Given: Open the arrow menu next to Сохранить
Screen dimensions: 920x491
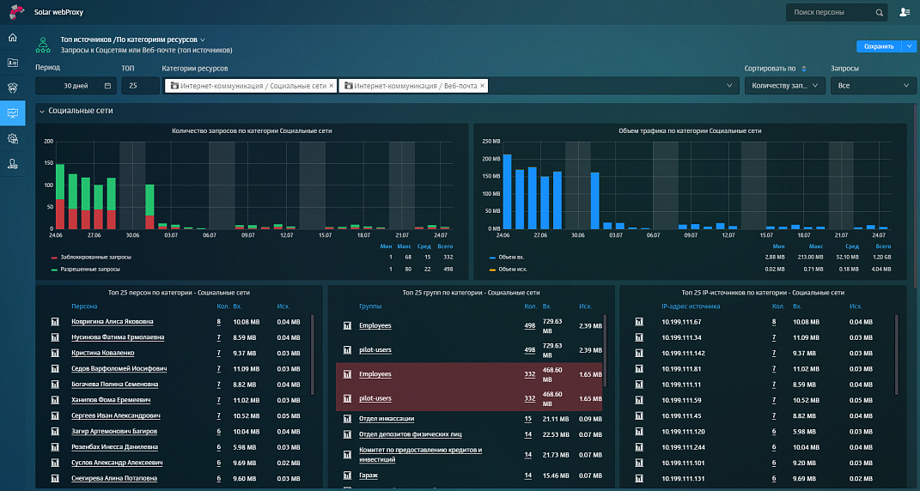Looking at the screenshot, I should click(x=908, y=46).
